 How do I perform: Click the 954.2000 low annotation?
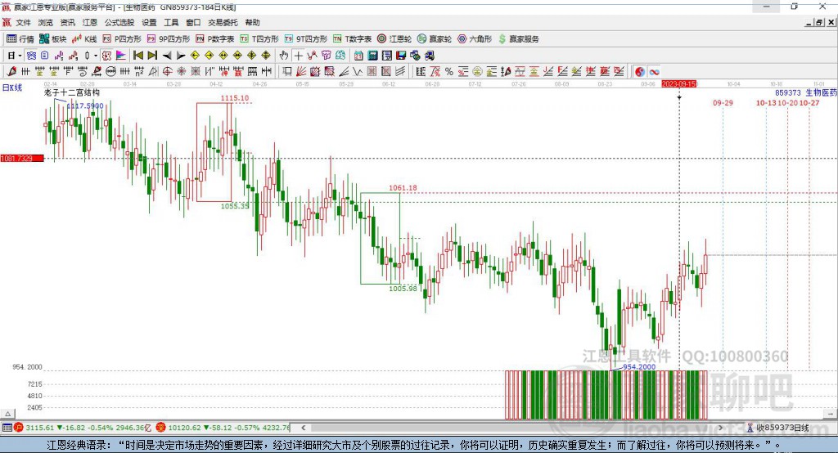[x=639, y=366]
